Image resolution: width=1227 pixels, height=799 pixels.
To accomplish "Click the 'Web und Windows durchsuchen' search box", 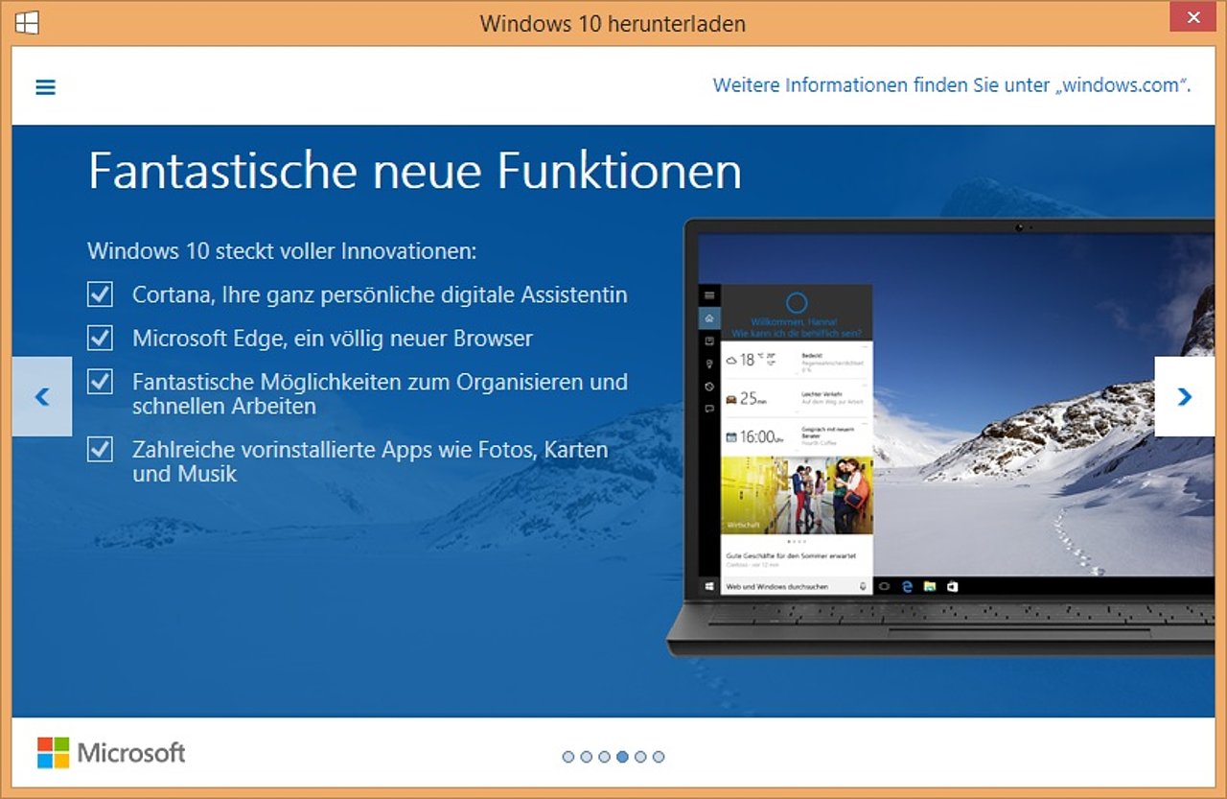I will (x=786, y=586).
